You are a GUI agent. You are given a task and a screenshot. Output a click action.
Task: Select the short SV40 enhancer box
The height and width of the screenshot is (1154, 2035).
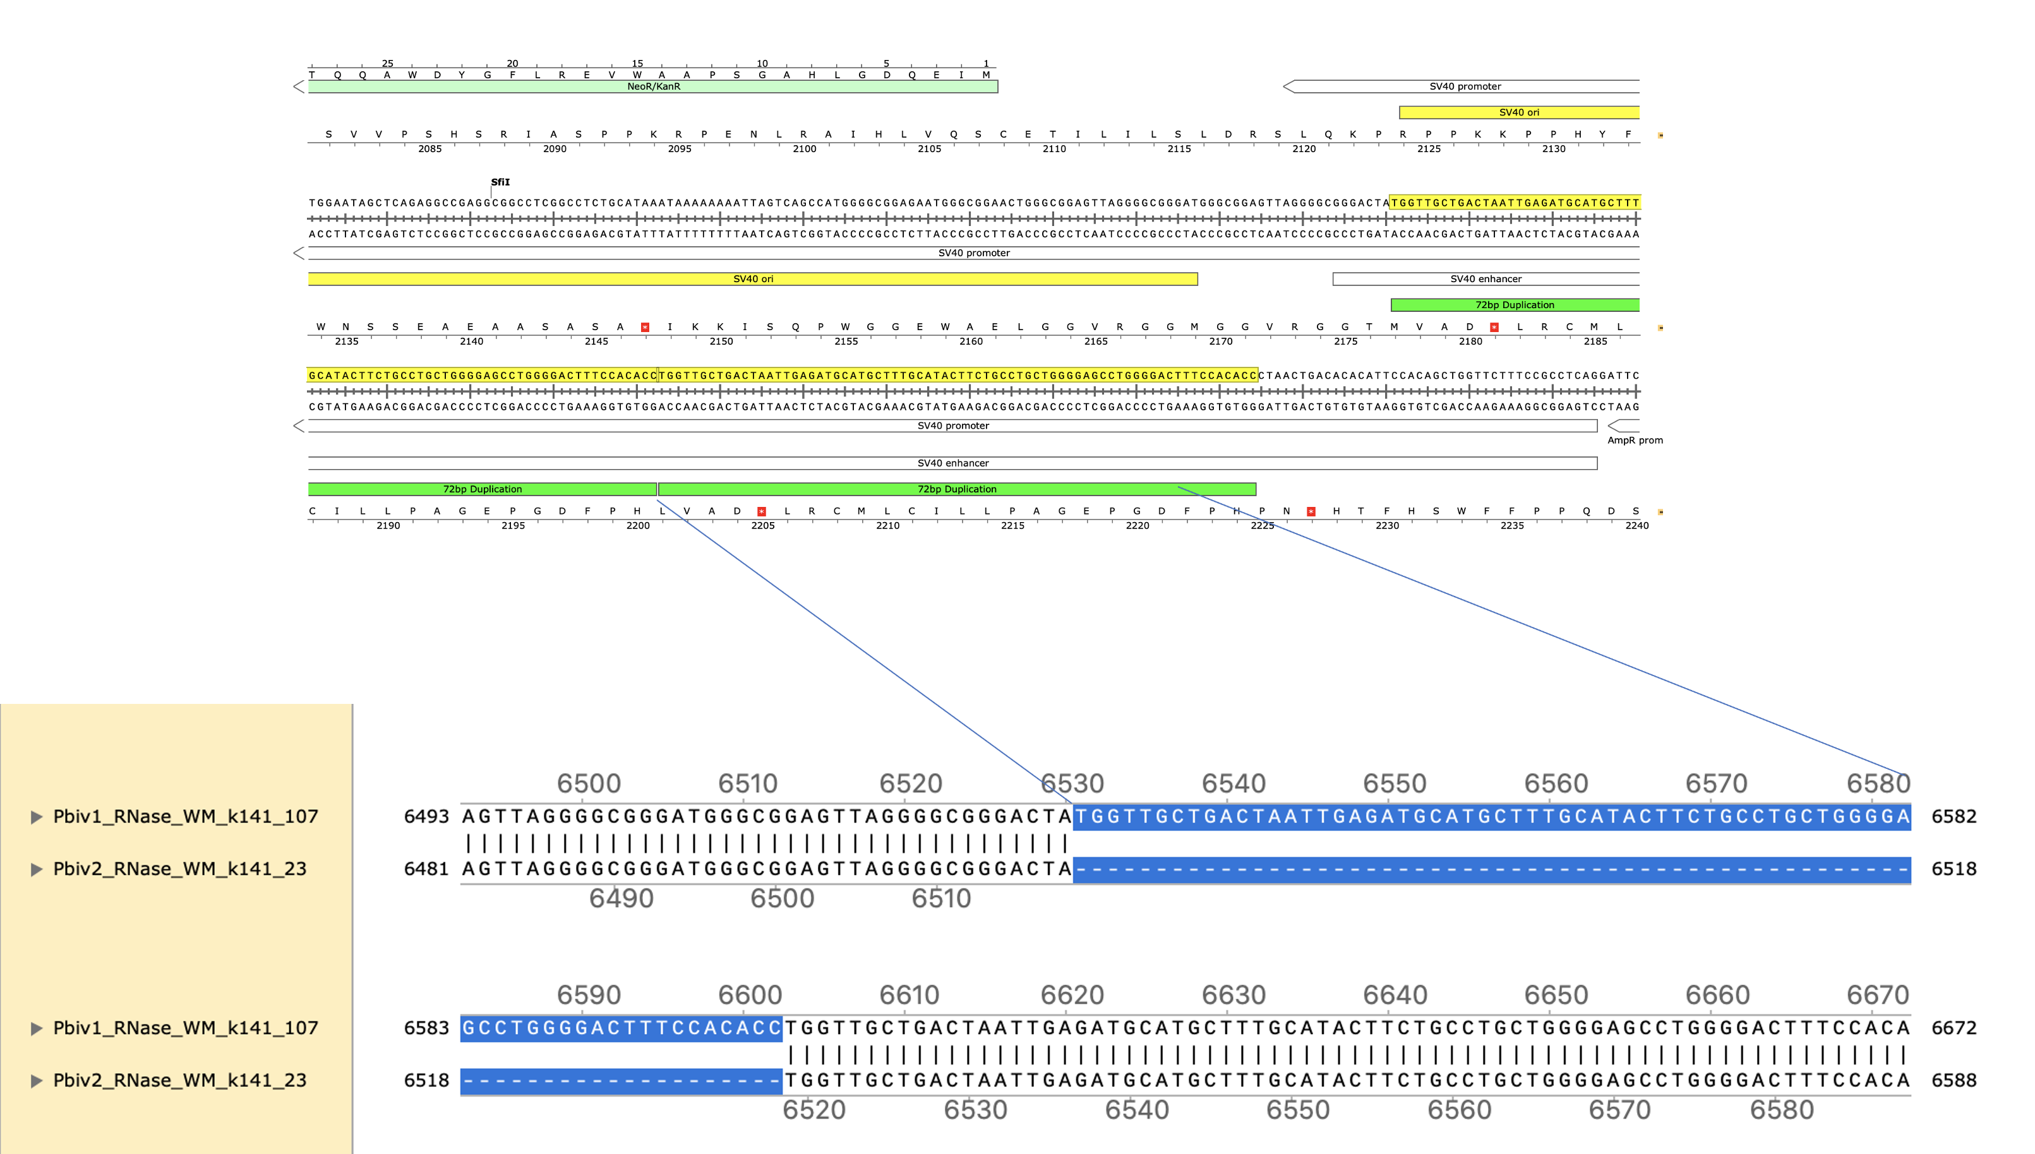(1485, 279)
